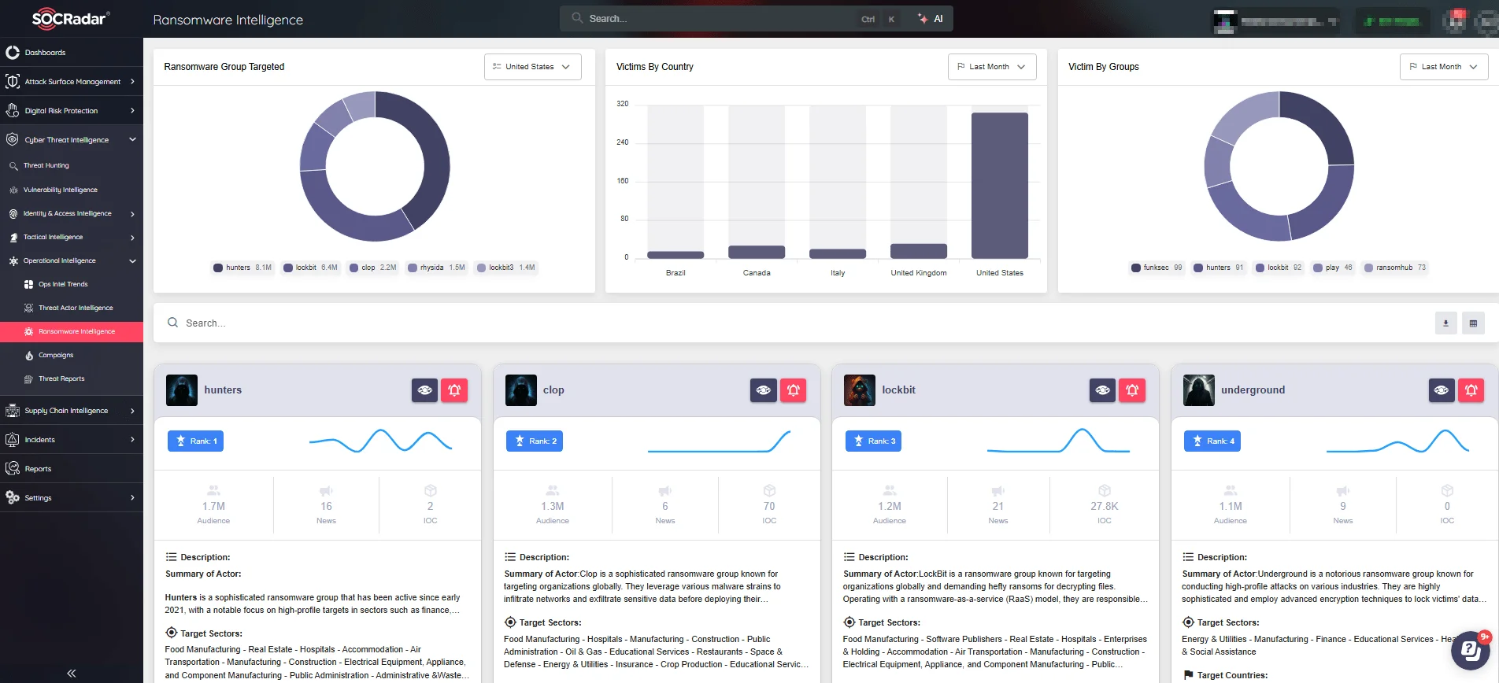This screenshot has height=683, width=1499.
Task: Select Ransomware Intelligence menu item
Action: 72,332
